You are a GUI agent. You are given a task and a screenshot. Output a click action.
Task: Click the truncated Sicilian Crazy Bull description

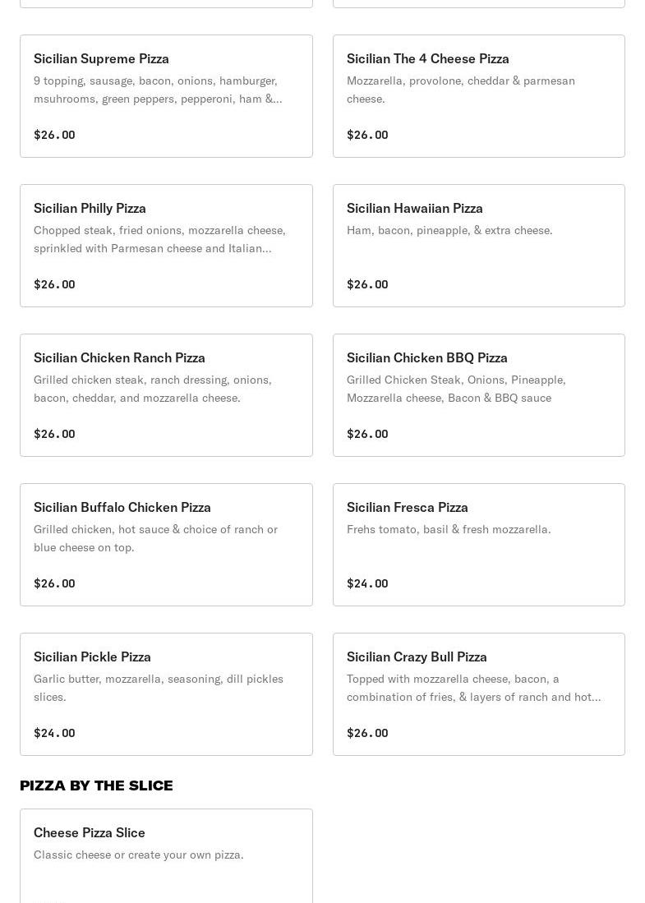coord(473,688)
